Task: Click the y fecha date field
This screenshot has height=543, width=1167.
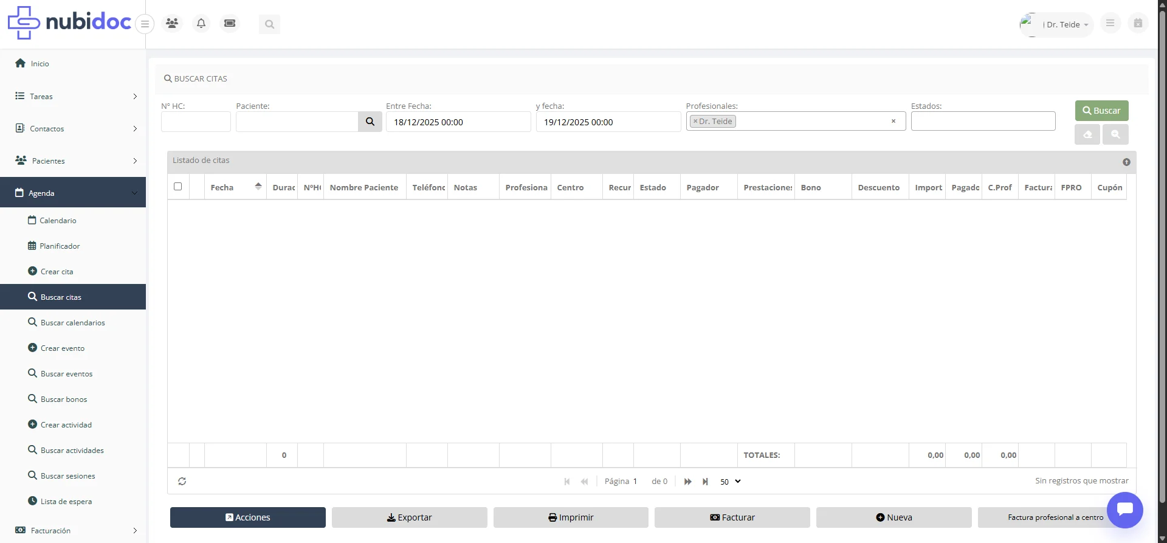Action: pyautogui.click(x=608, y=122)
